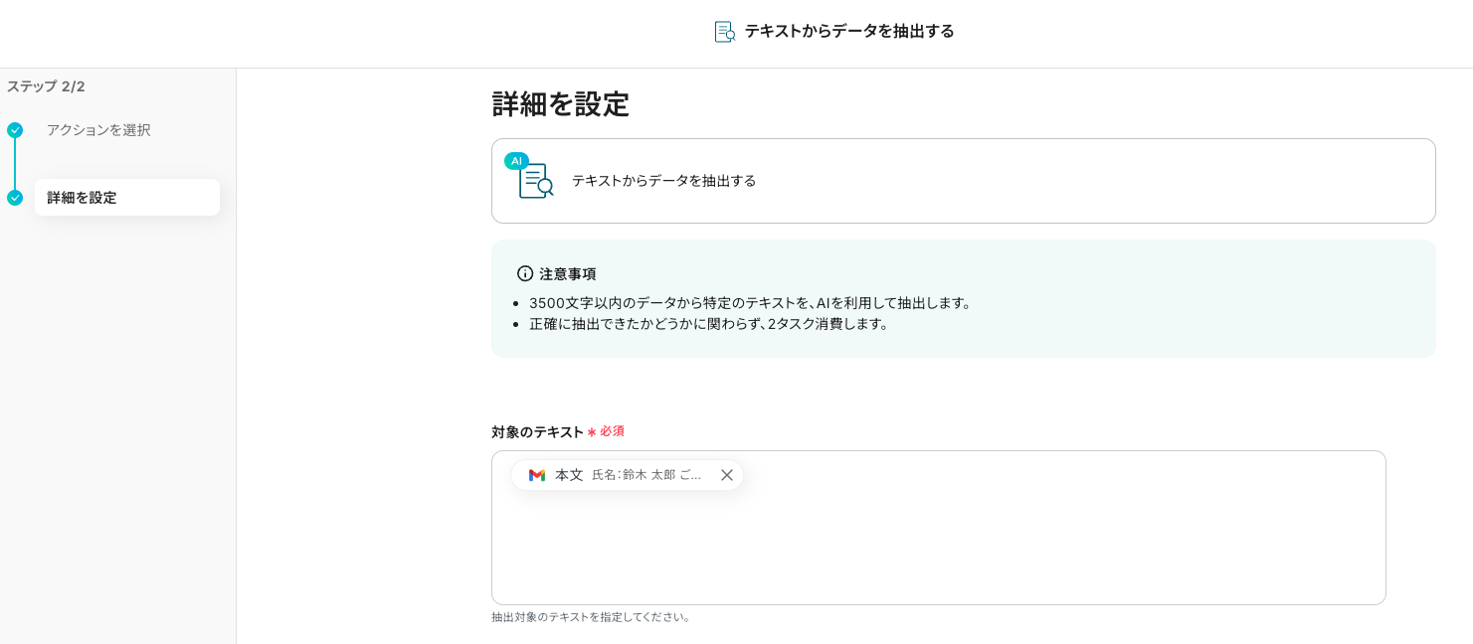Click the document-search icon in the top header
The height and width of the screenshot is (644, 1473).
(725, 32)
